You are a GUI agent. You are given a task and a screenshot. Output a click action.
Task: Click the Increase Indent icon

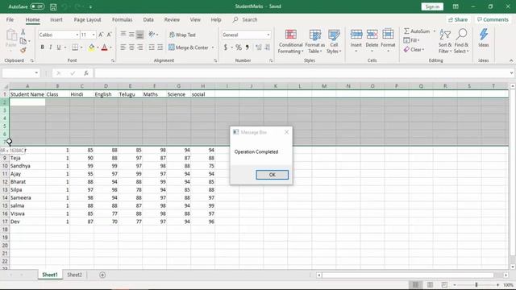click(160, 48)
